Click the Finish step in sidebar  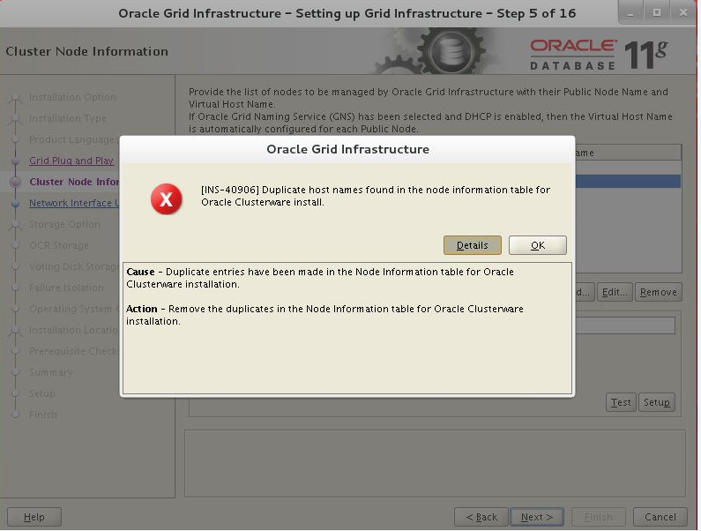coord(43,415)
